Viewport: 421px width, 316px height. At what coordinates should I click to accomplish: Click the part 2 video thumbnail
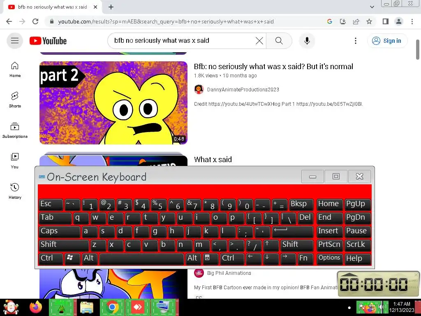[113, 102]
